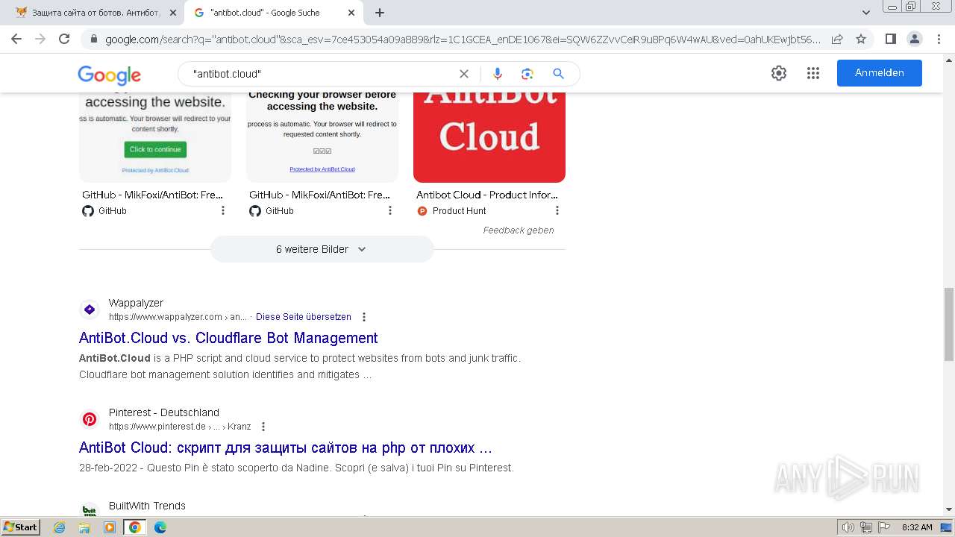Open Antibot Cloud - Product Information image title
955x537 pixels.
(x=486, y=195)
